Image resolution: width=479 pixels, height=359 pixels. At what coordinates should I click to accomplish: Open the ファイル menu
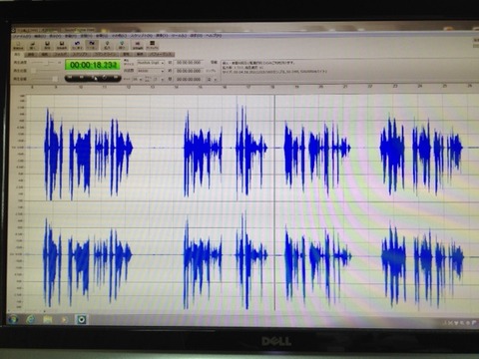[x=21, y=36]
